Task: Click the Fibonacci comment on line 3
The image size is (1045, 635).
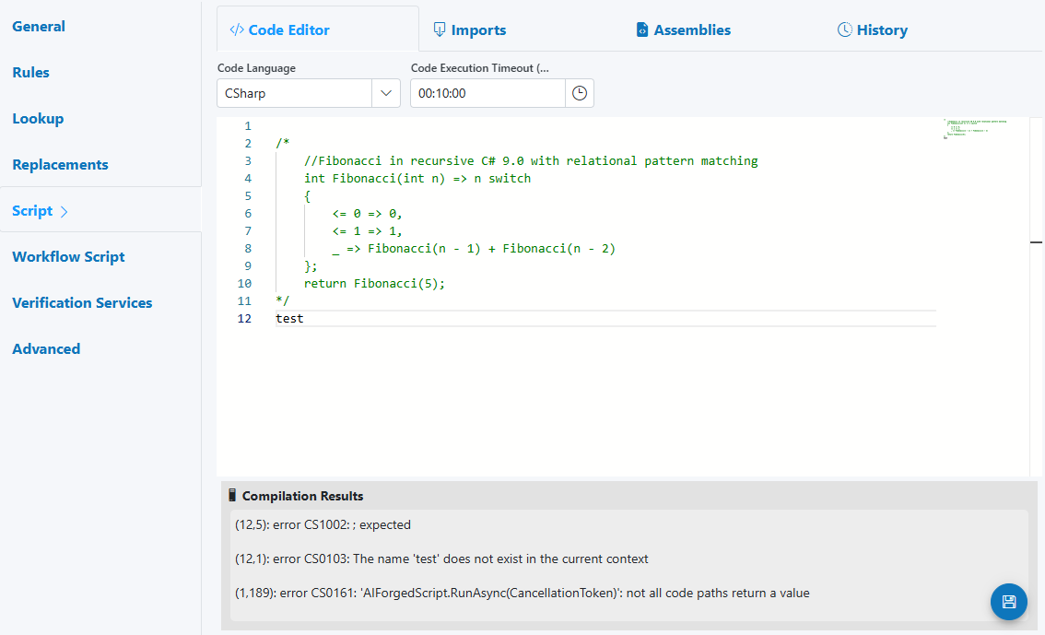Action: point(531,160)
